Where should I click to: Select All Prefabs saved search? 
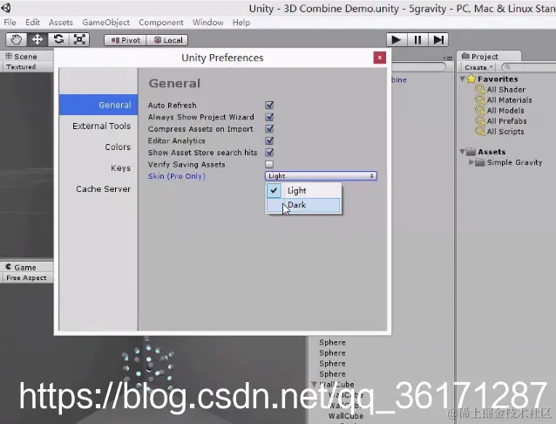point(506,120)
